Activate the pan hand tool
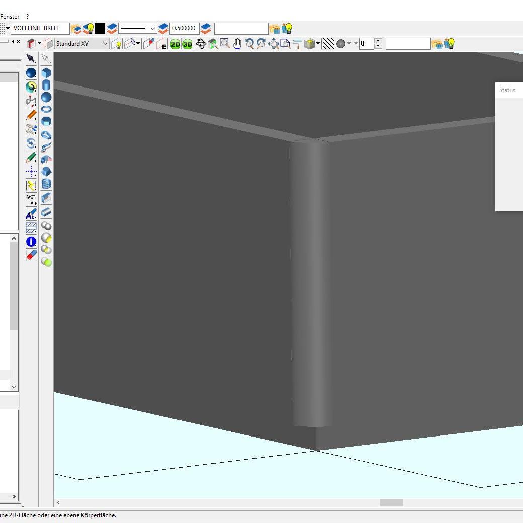This screenshot has height=523, width=523. [x=237, y=44]
